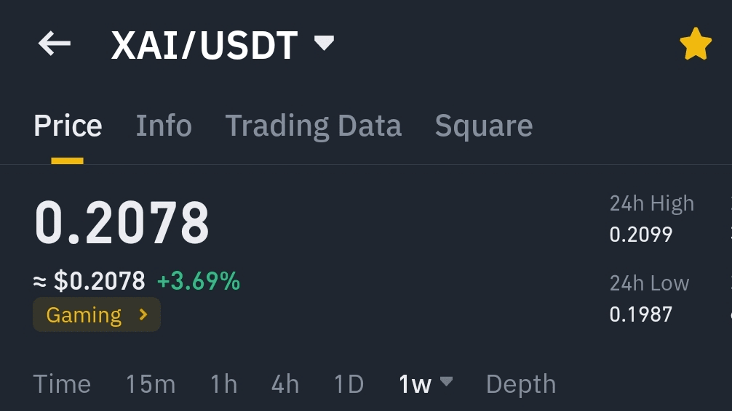Open the Square tab
This screenshot has width=732, height=411.
483,126
